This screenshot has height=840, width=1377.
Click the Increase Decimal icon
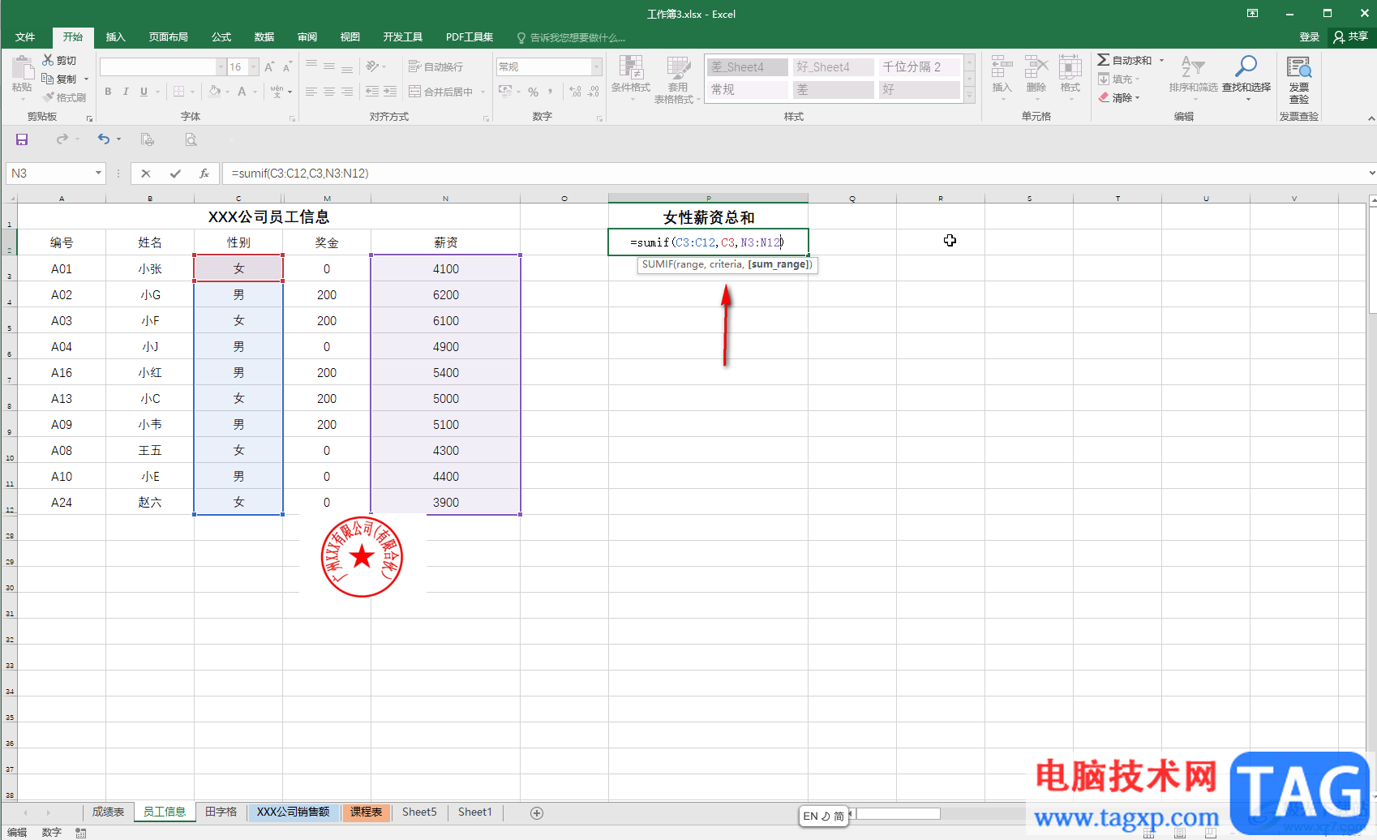coord(575,92)
